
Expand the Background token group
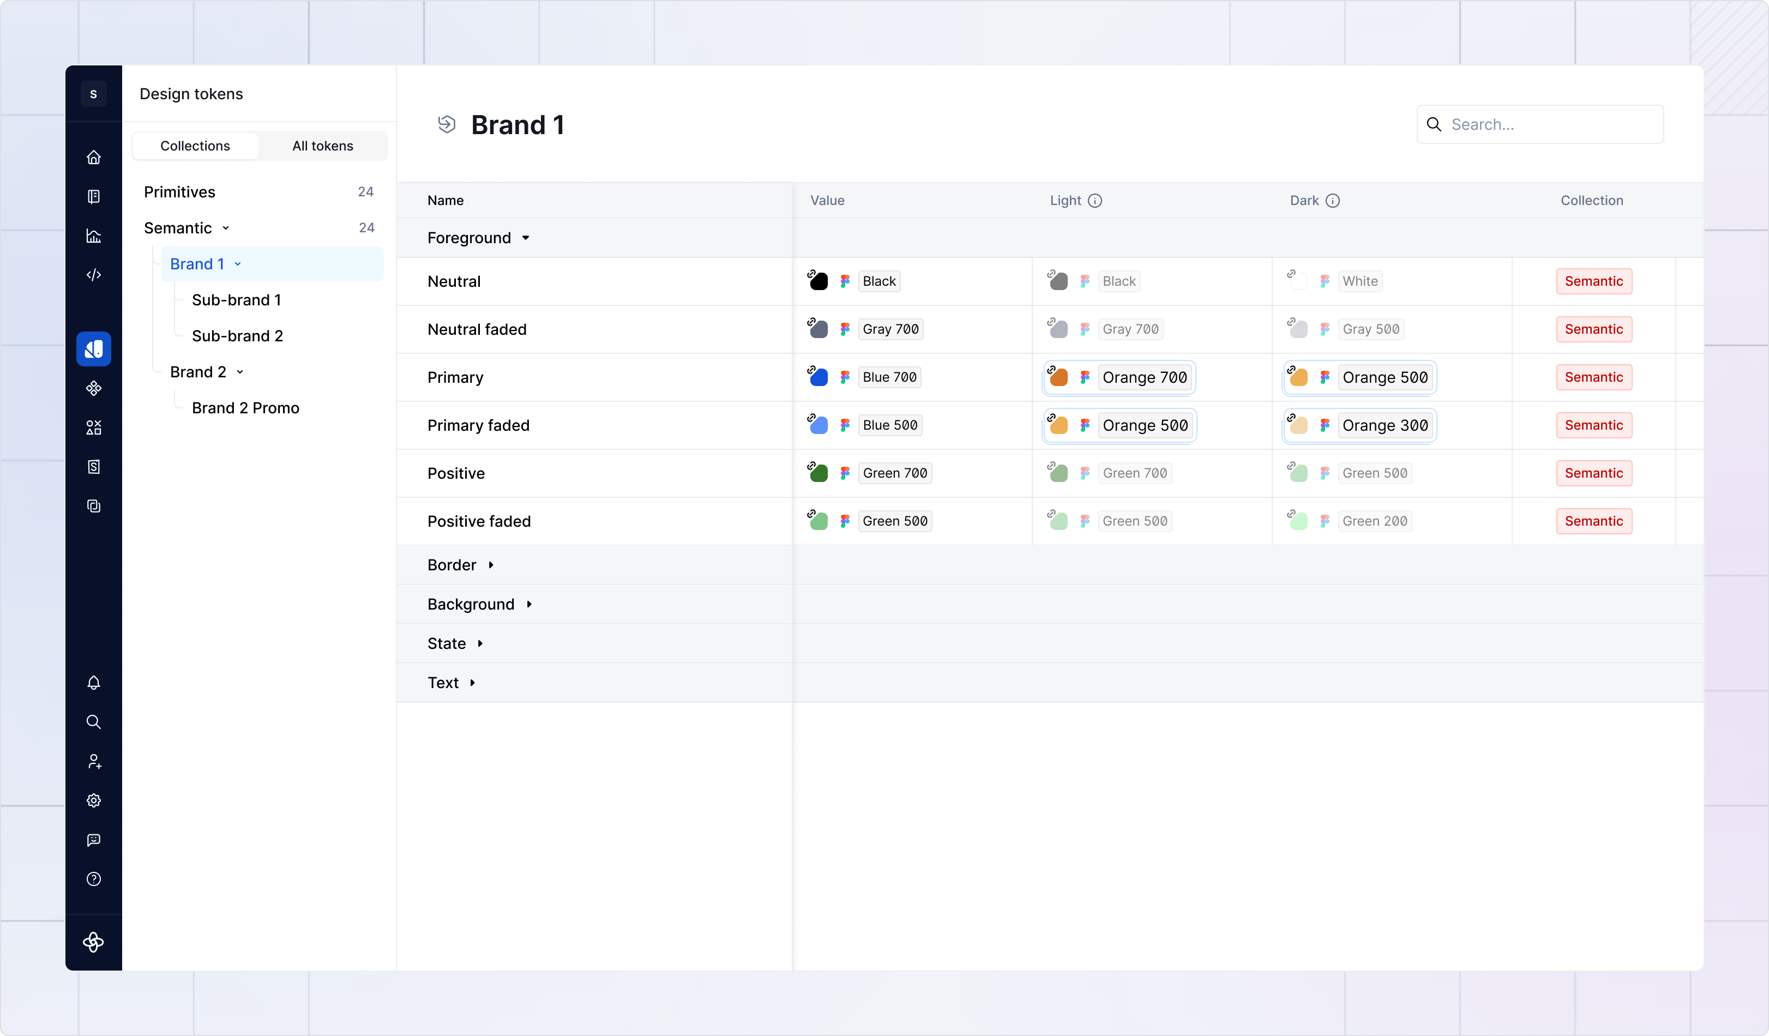click(x=530, y=604)
